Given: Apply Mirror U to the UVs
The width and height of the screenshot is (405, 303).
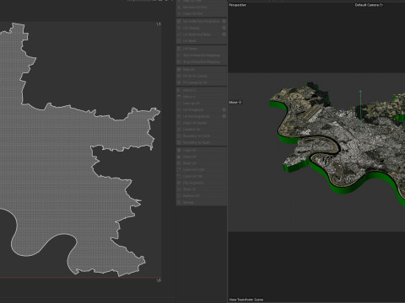Looking at the screenshot, I should pyautogui.click(x=201, y=90).
